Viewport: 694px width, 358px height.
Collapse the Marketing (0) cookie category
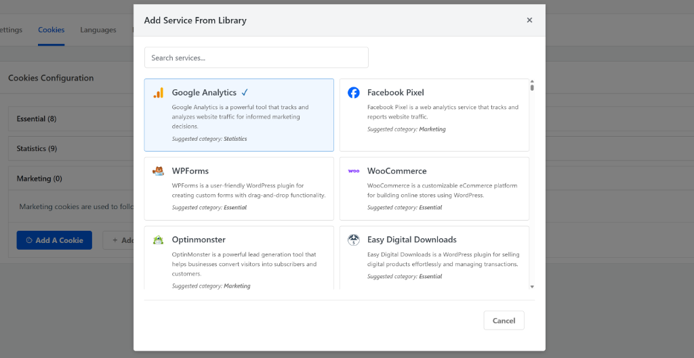coord(70,179)
